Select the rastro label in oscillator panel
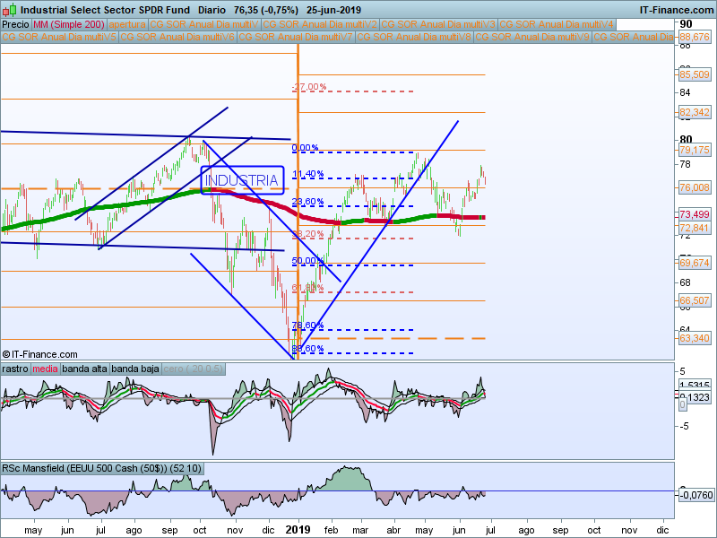The height and width of the screenshot is (538, 717). point(15,369)
